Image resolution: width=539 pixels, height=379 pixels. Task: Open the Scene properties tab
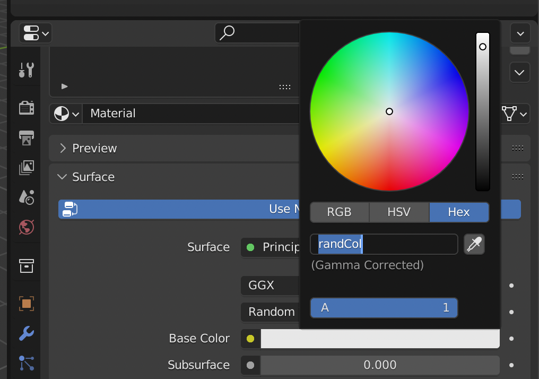point(26,197)
